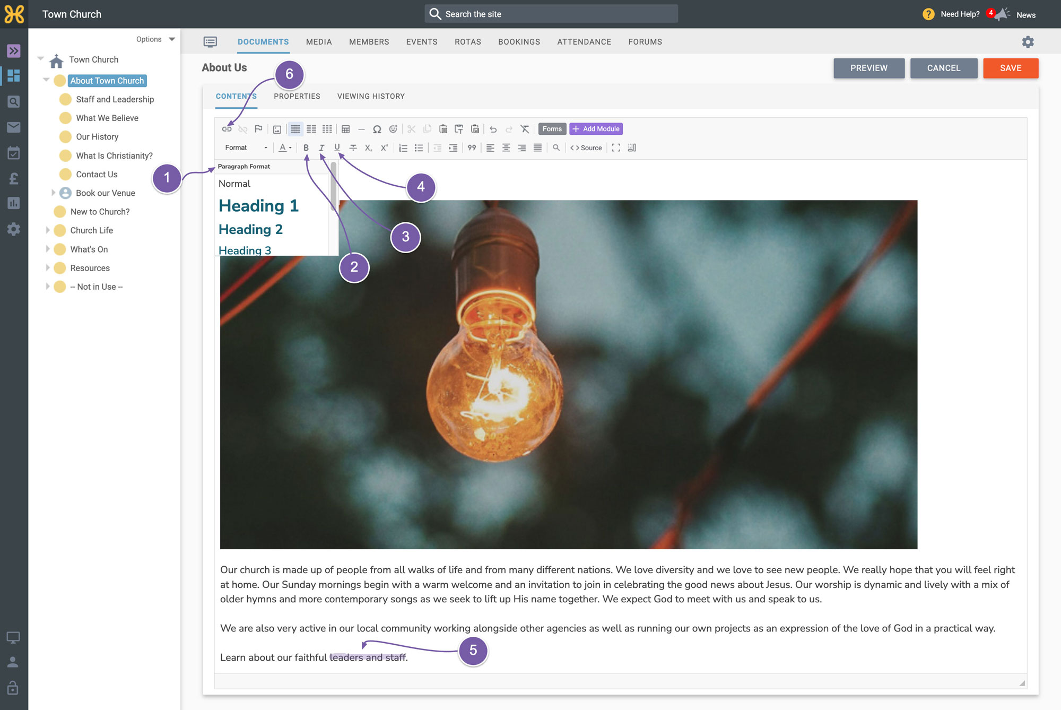Open the Members menu
This screenshot has height=710, width=1061.
[x=369, y=42]
